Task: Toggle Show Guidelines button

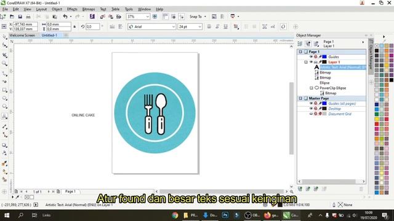Action: point(182,17)
